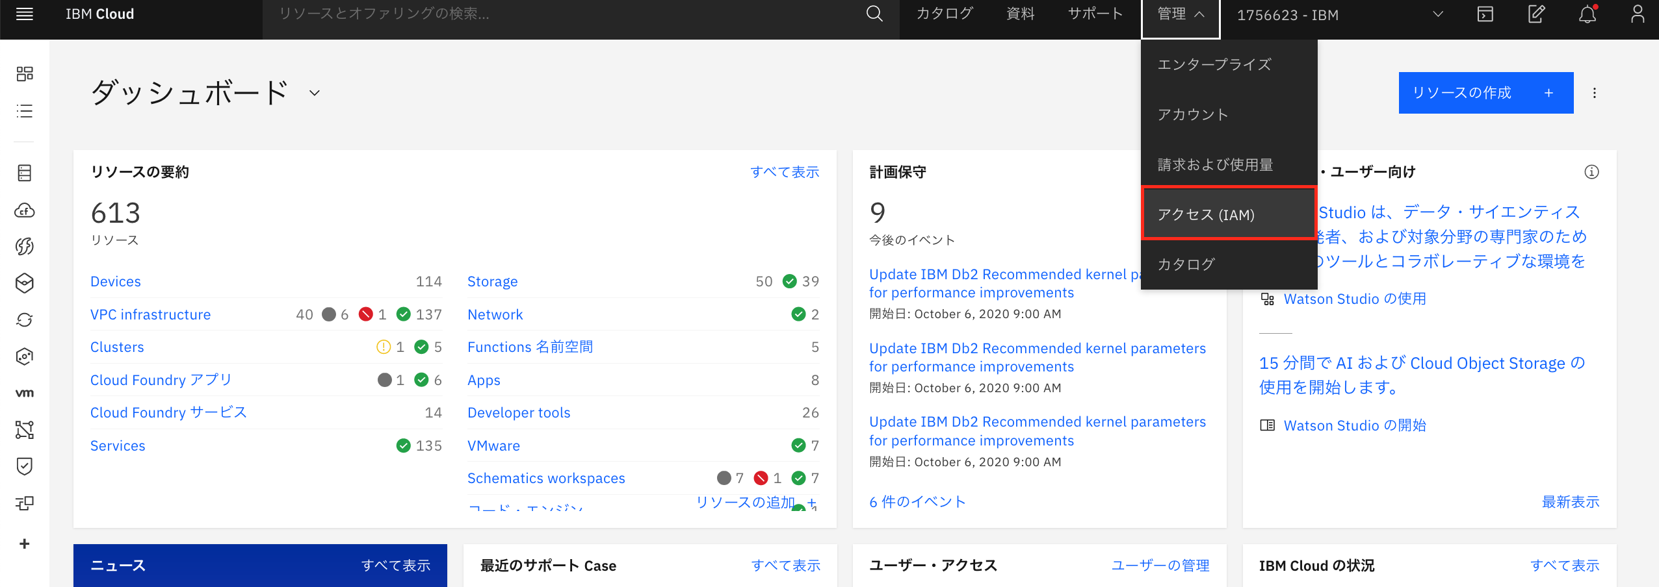Click the plus icon at sidebar bottom
Viewport: 1659px width, 587px height.
[25, 543]
